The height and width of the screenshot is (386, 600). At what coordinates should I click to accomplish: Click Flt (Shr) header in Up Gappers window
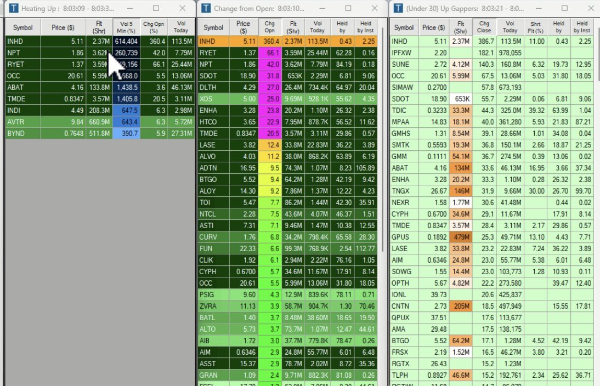point(460,27)
